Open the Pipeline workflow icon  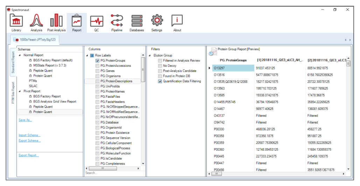[117, 21]
